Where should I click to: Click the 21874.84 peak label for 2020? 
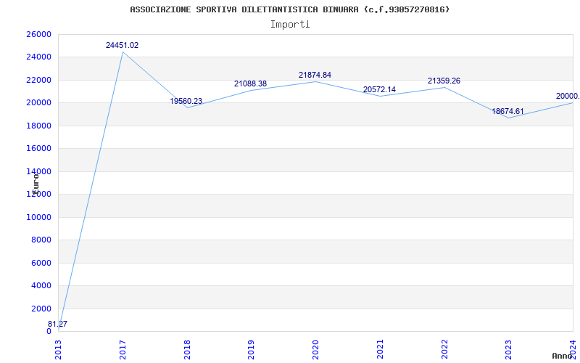tap(315, 75)
